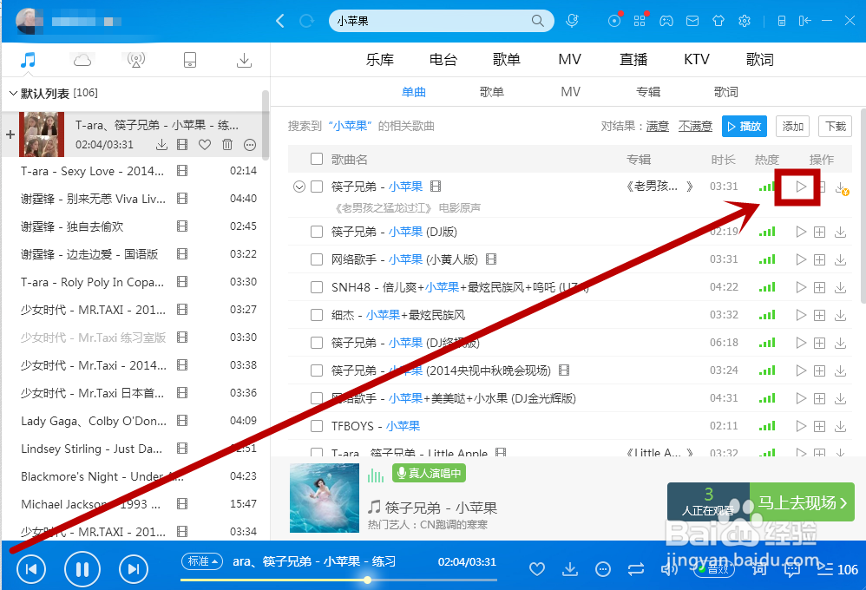Screen dimensions: 866x590
Task: Toggle repeat mode icon in player bar
Action: click(636, 568)
